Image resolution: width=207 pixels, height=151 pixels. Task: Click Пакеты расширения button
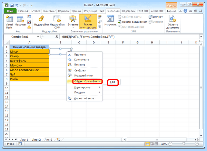click(132, 22)
